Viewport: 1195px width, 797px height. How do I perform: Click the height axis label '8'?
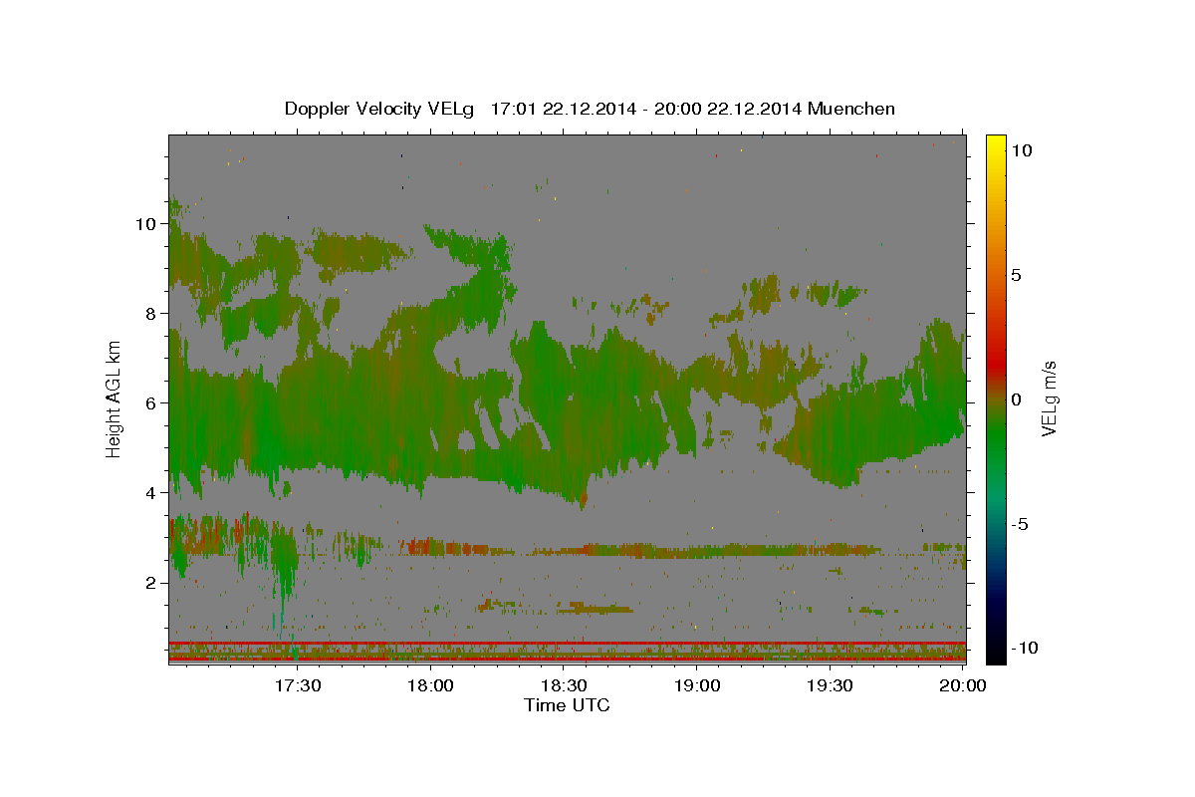point(150,314)
